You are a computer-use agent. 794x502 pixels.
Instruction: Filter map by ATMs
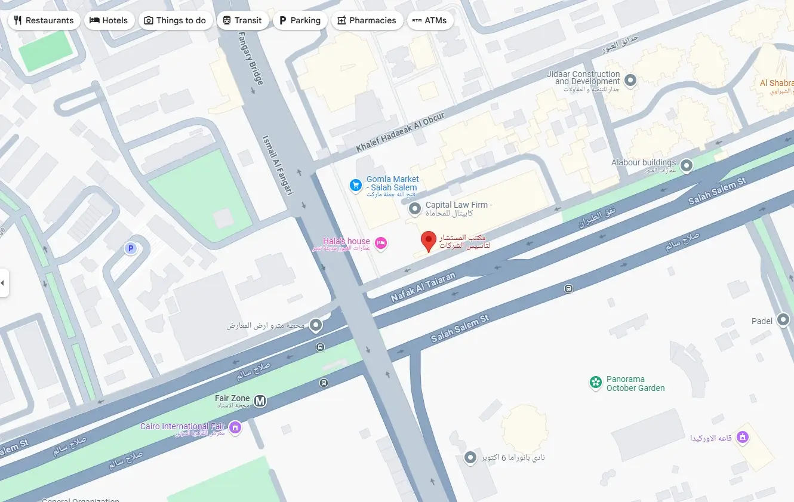(x=430, y=20)
